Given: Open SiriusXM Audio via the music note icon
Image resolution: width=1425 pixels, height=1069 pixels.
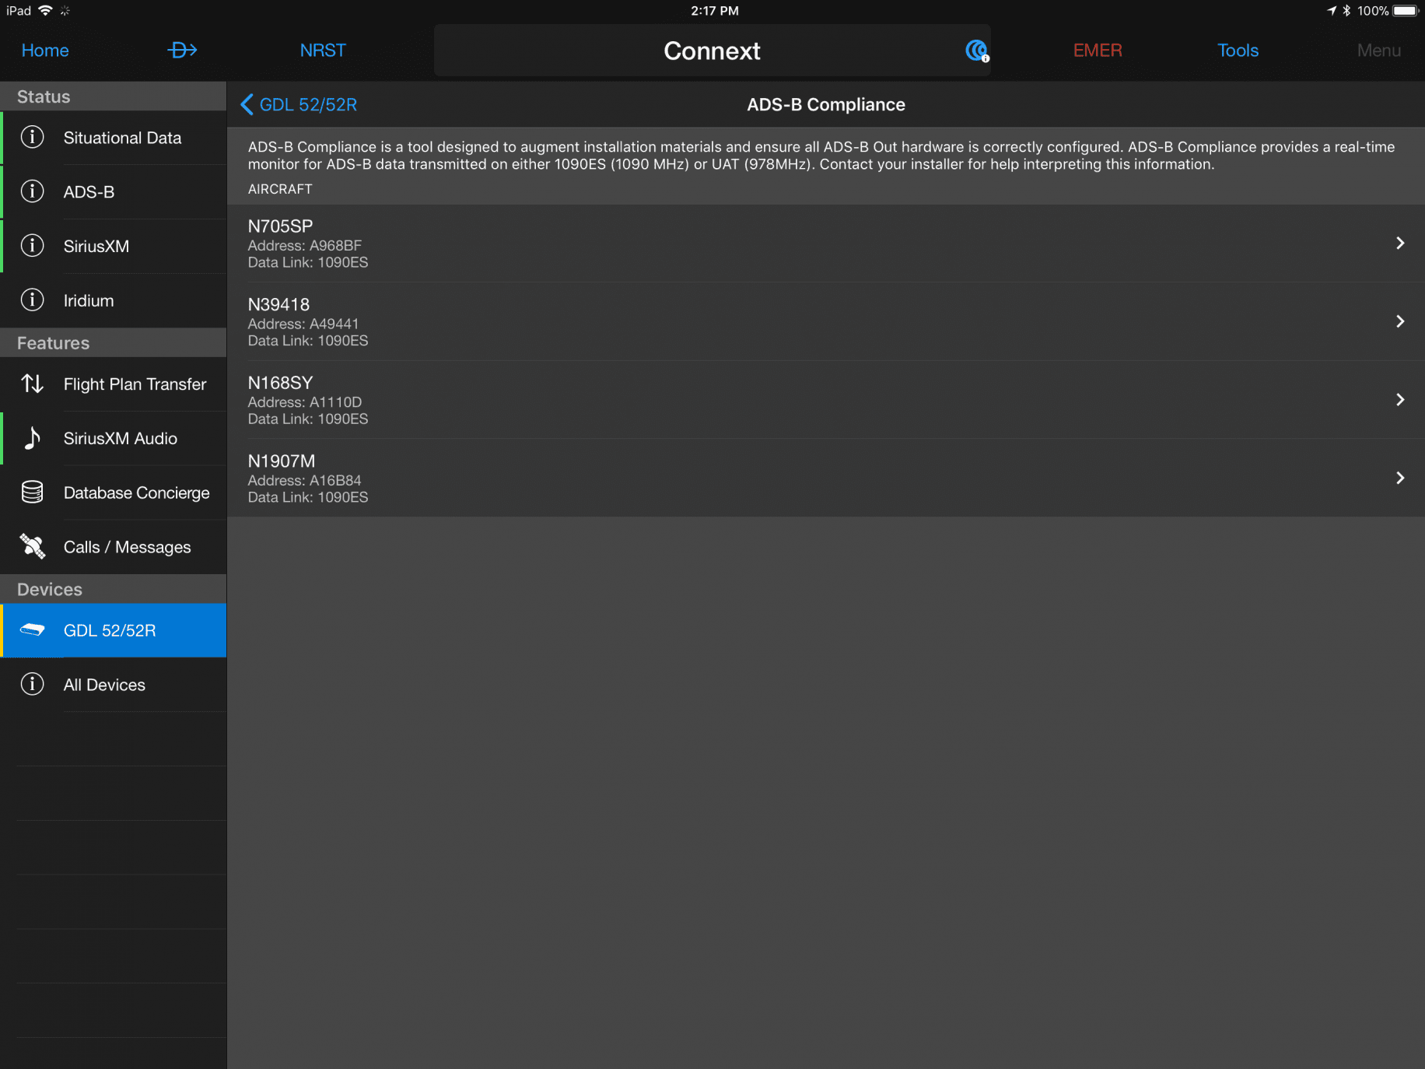Looking at the screenshot, I should 32,438.
